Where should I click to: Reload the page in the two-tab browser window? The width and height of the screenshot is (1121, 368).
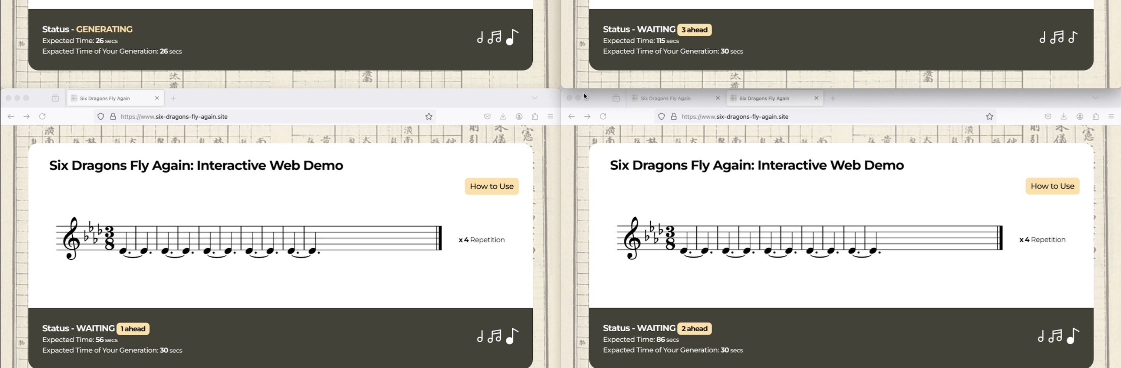[603, 117]
